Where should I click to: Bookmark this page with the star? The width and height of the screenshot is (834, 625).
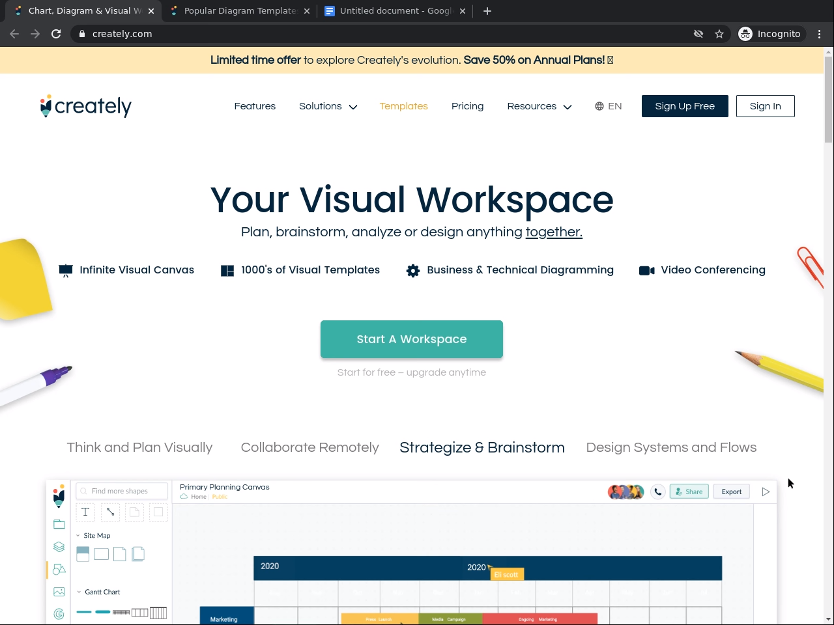pos(719,34)
